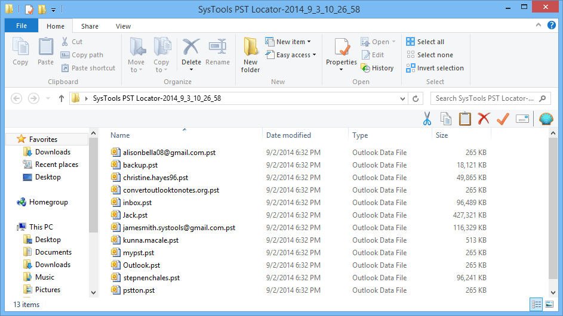Click the Forward navigation arrow
Viewport: 563px width, 316px height.
point(34,98)
